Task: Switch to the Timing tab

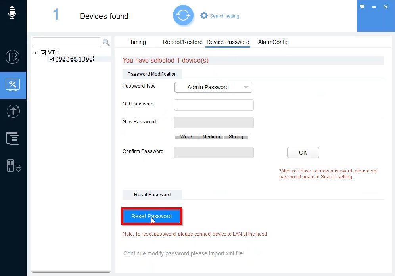Action: (x=138, y=42)
